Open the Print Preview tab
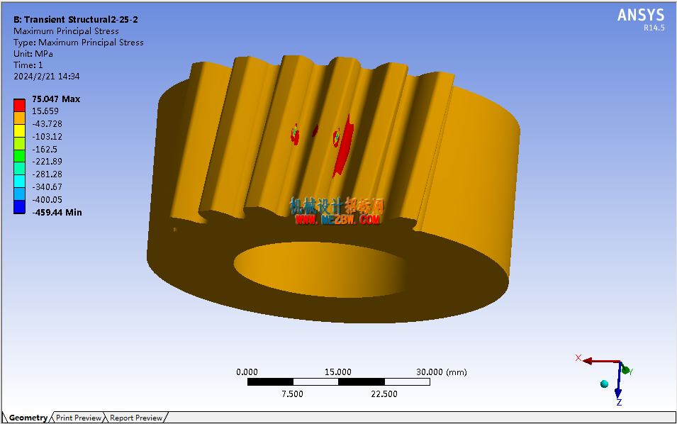Screen dimensions: 677x424 (x=78, y=418)
